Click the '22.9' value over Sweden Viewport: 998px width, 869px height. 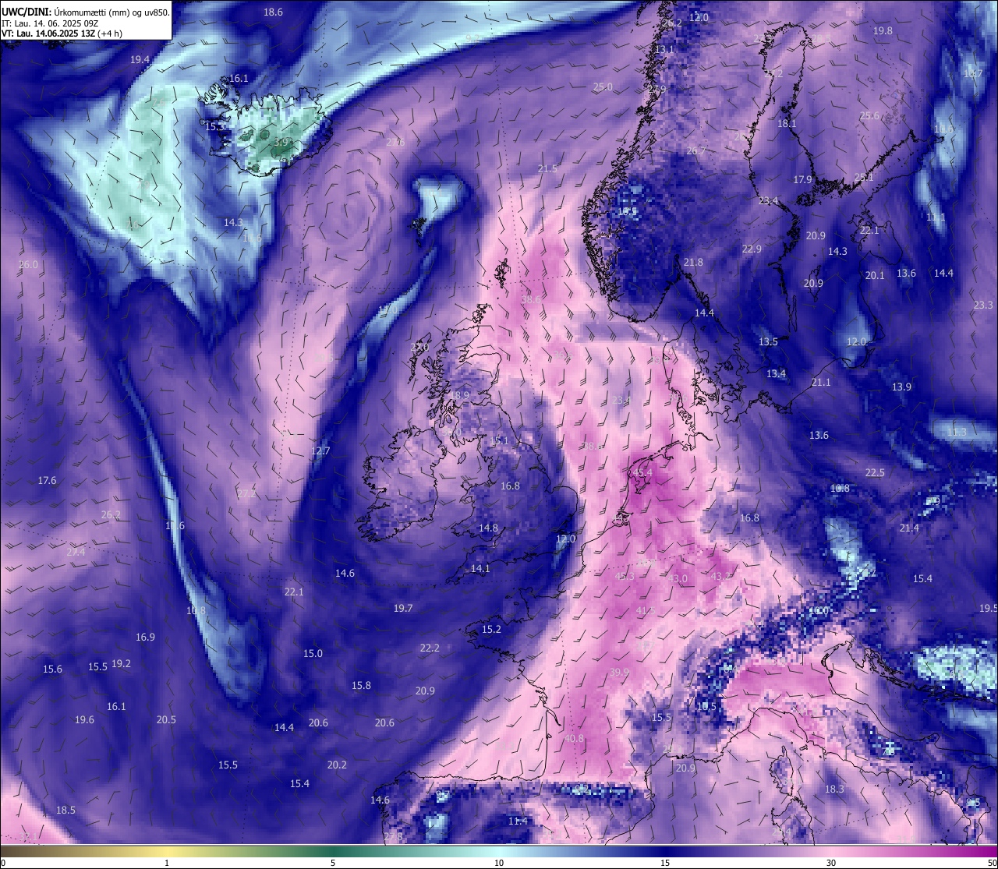coord(752,249)
